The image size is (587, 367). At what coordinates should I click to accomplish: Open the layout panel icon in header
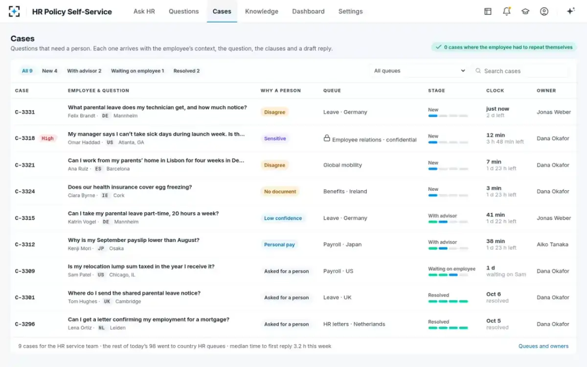pos(488,11)
